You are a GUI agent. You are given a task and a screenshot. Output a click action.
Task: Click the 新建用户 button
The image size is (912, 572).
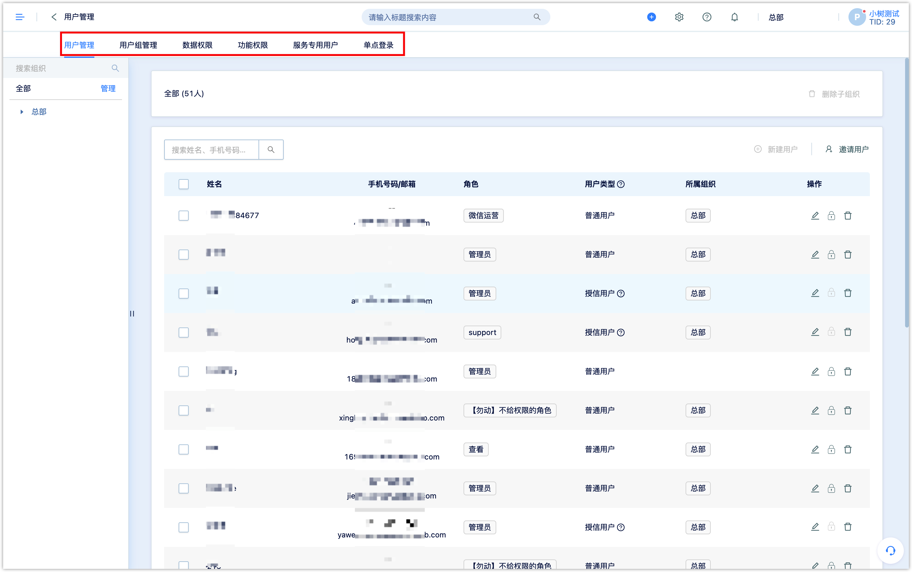point(776,149)
